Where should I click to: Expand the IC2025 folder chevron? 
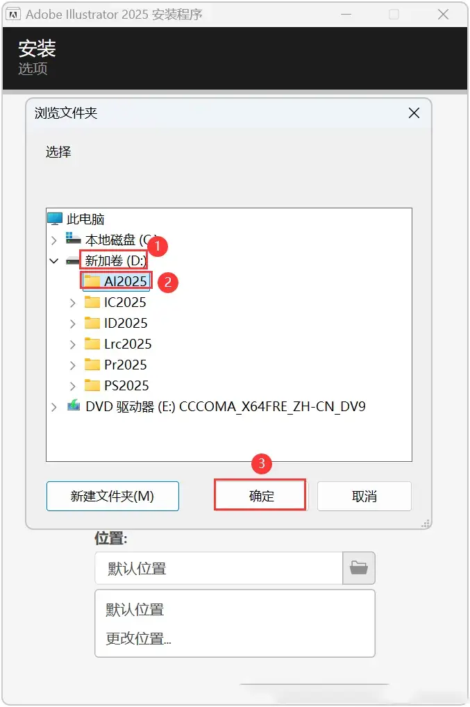73,303
